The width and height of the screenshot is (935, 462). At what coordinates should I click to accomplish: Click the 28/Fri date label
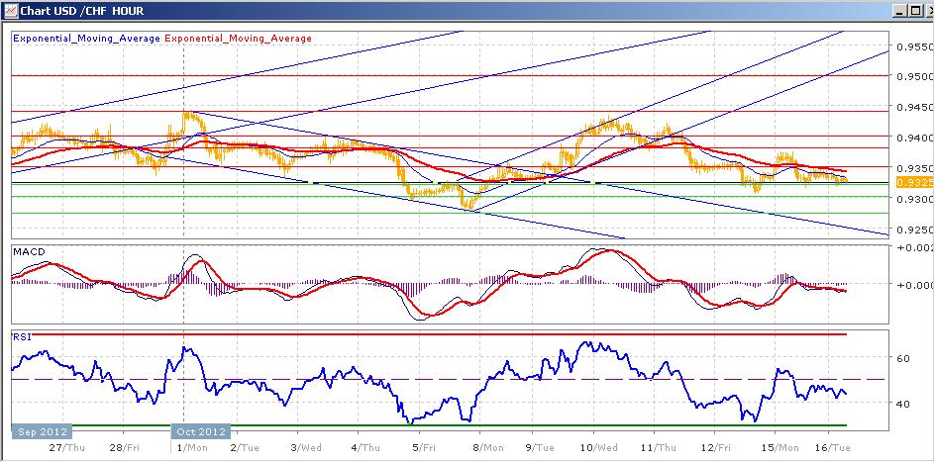point(125,447)
